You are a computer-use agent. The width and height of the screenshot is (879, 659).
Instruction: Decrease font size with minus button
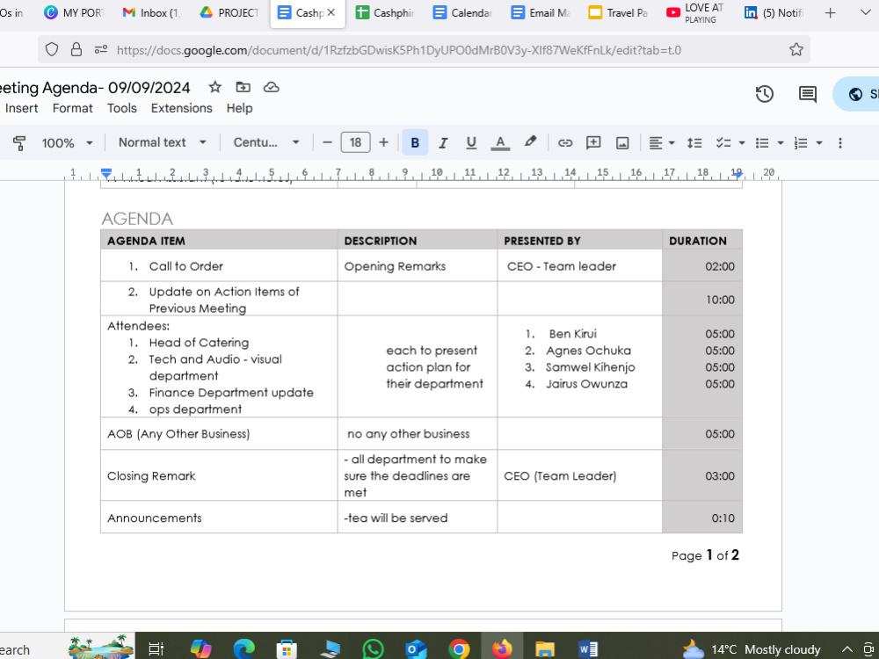(x=327, y=142)
